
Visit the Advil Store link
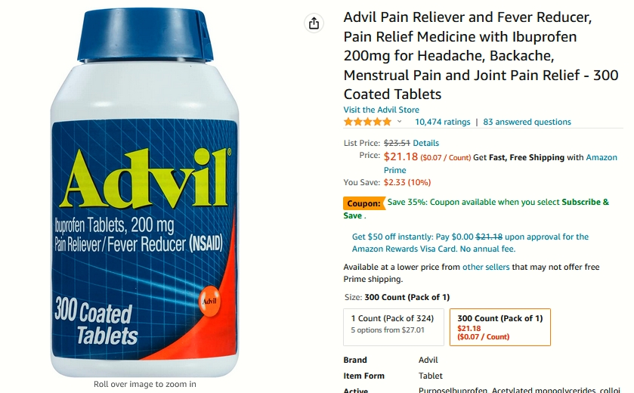[381, 110]
